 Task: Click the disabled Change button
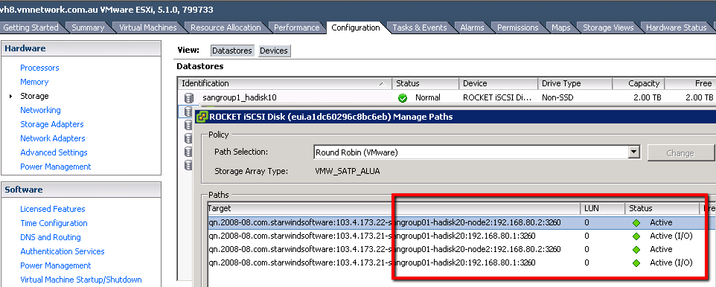(680, 153)
